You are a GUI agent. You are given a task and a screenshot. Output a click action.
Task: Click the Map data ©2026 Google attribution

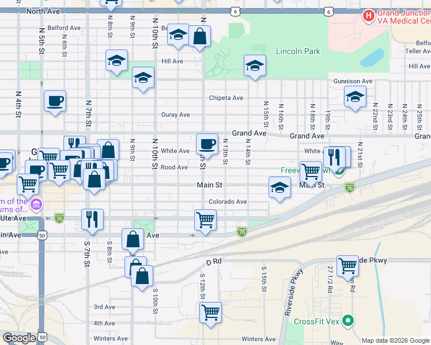pyautogui.click(x=396, y=340)
